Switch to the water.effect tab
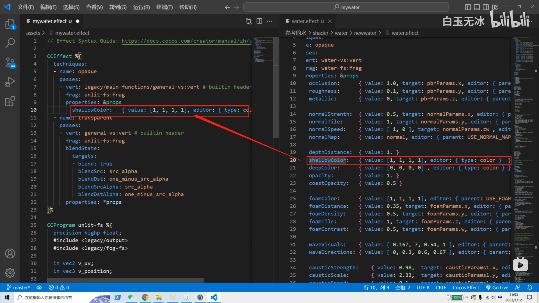This screenshot has height=303, width=539. [x=305, y=21]
